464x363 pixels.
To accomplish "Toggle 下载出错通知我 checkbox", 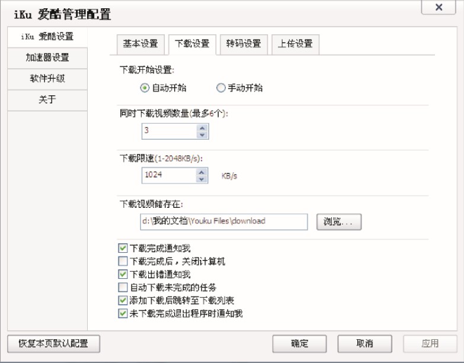I will [x=123, y=274].
